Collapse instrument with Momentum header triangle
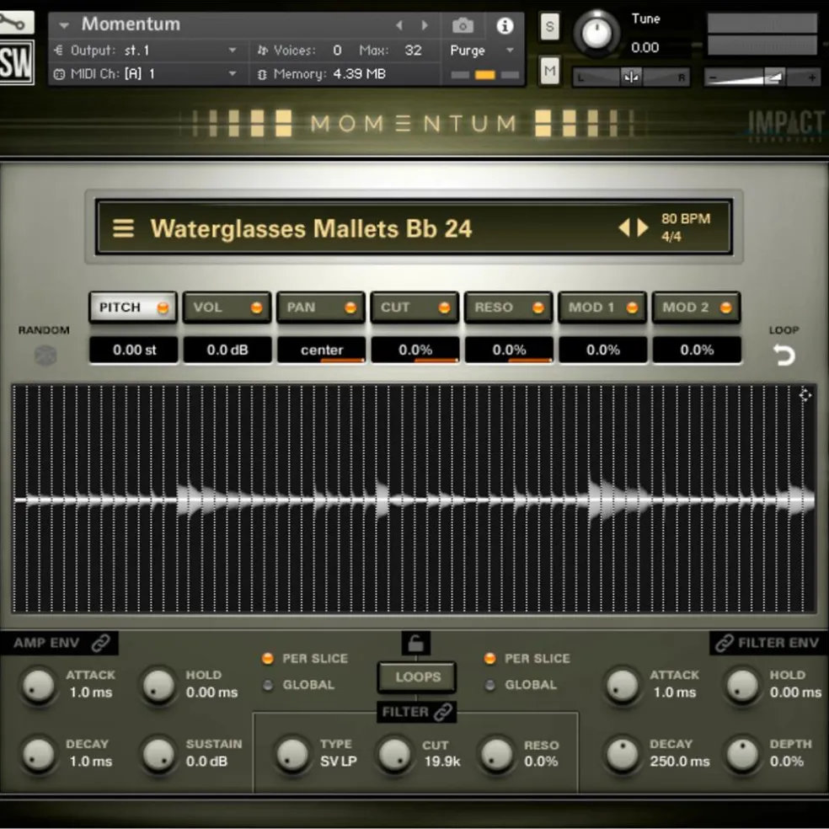The height and width of the screenshot is (829, 829). 64,25
